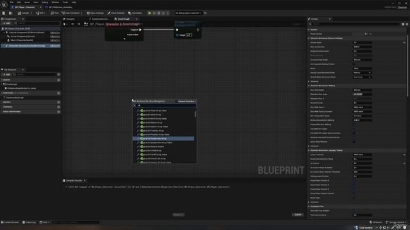Toggle Use Separate Braking Friction checkbox
Screen dimensions: 410x230
point(354,64)
